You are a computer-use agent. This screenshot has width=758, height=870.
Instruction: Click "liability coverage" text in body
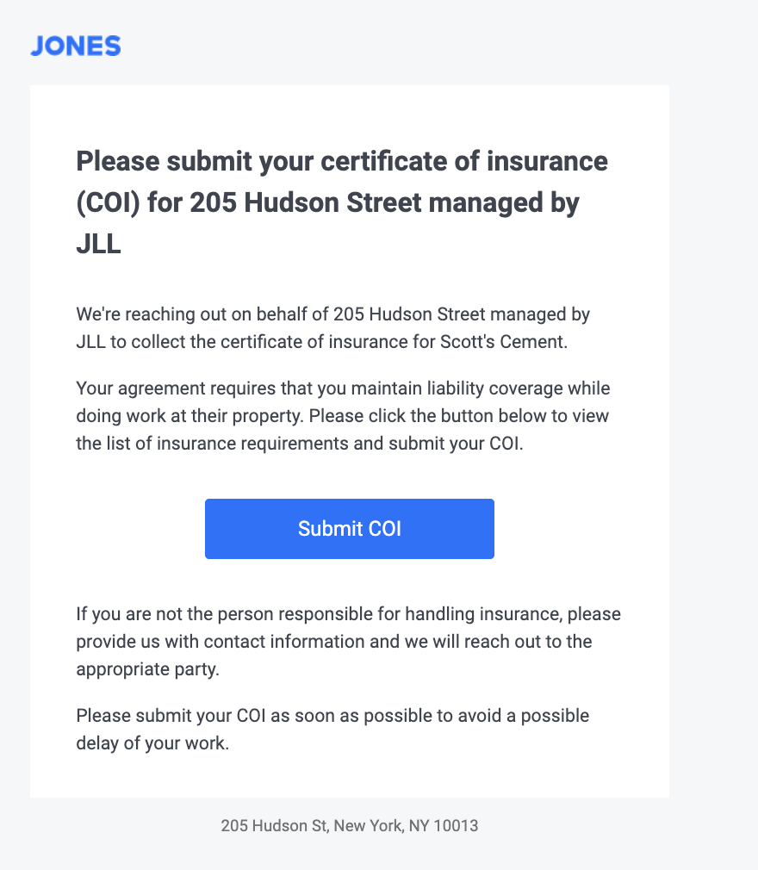click(482, 388)
